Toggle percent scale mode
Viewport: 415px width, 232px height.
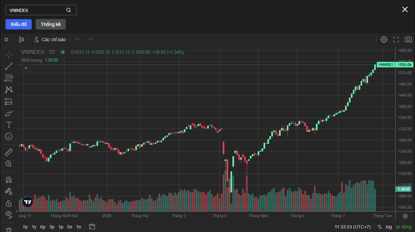tap(379, 227)
